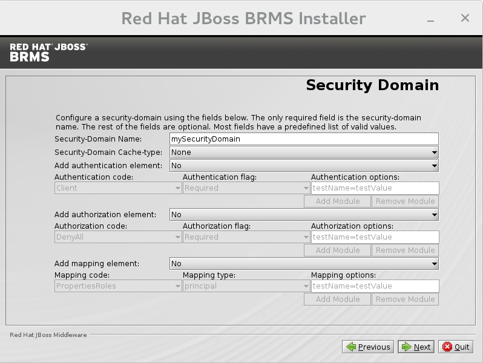
Task: Click the Authentication code label
Action: pos(94,177)
